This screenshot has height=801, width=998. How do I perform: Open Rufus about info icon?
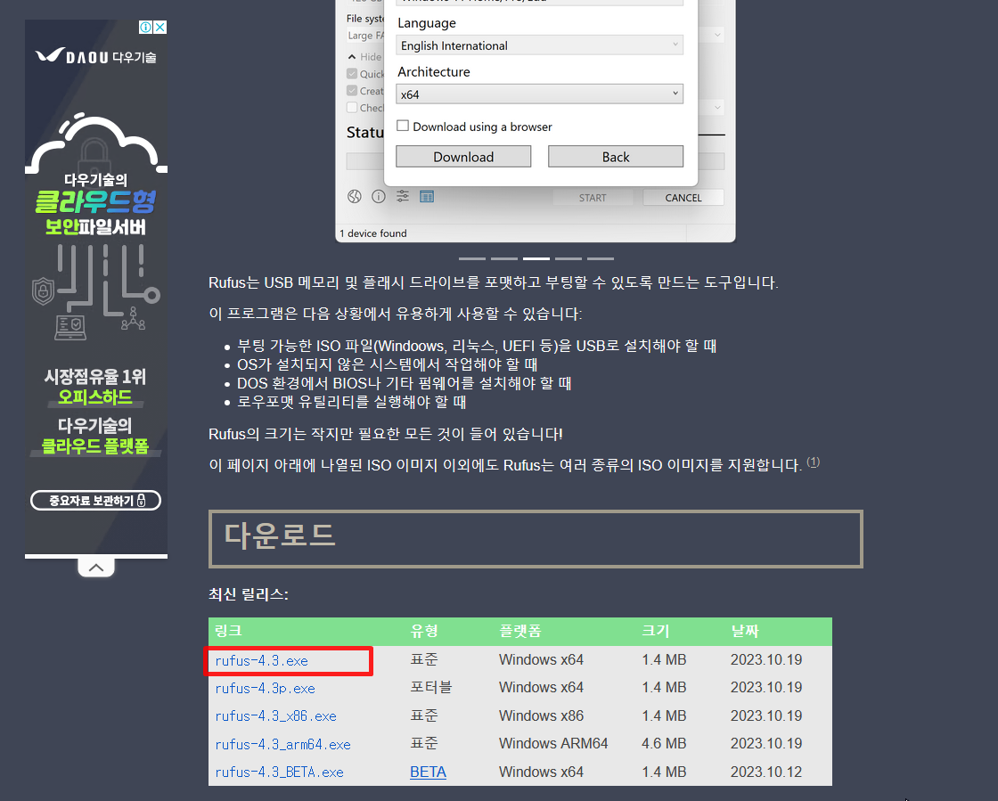379,197
